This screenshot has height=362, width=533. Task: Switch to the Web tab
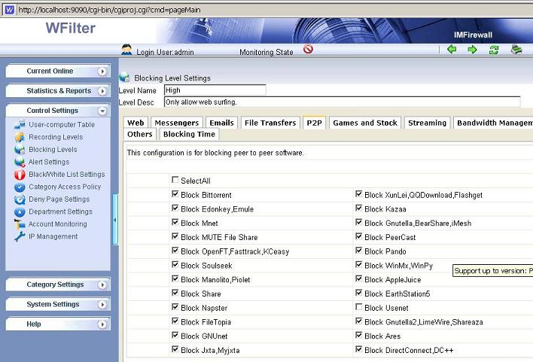tap(136, 123)
